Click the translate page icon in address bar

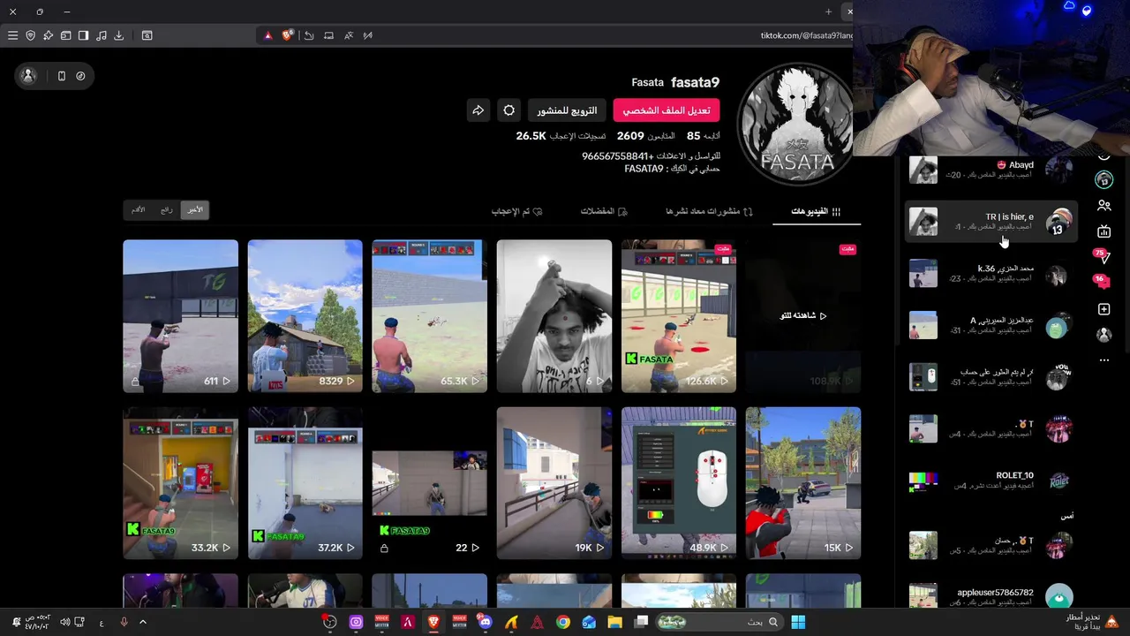pos(348,35)
